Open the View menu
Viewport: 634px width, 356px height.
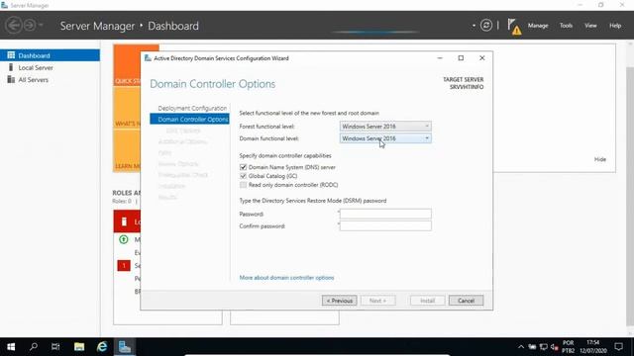coord(590,26)
